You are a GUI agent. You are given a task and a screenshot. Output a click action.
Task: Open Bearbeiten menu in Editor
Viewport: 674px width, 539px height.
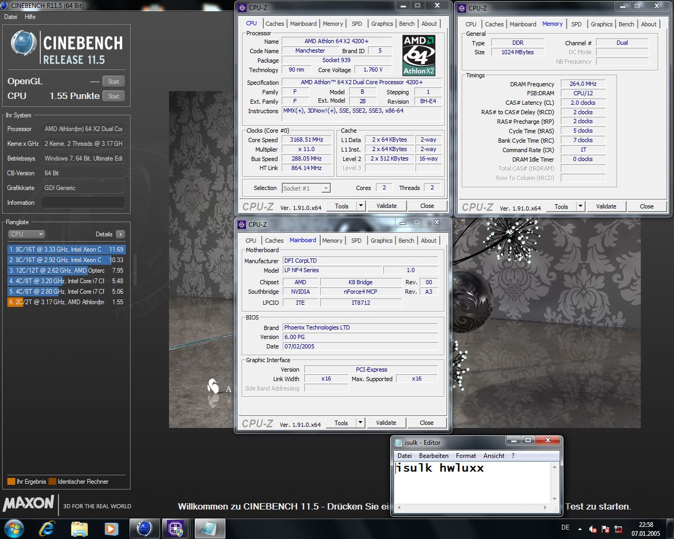(x=434, y=456)
